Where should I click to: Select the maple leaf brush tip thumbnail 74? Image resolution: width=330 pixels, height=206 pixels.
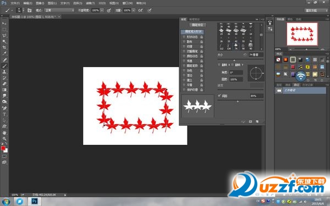point(236,46)
